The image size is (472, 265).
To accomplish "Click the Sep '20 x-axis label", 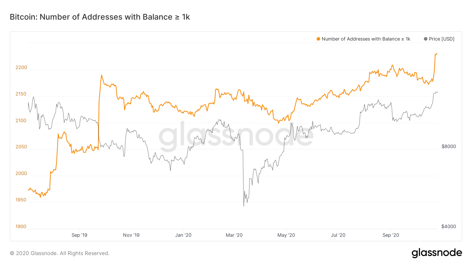I will (391, 235).
